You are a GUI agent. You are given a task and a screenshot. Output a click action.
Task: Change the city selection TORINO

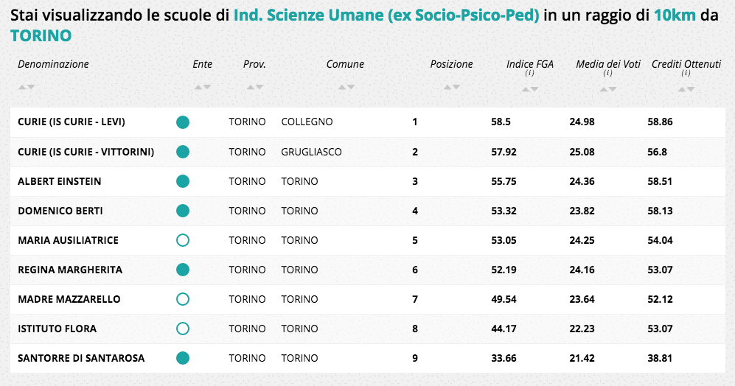tap(41, 35)
